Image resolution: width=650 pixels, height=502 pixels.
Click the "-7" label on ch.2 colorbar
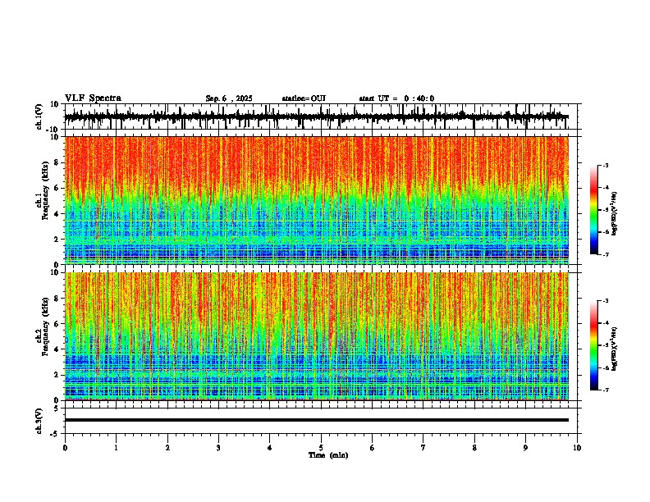coord(606,390)
